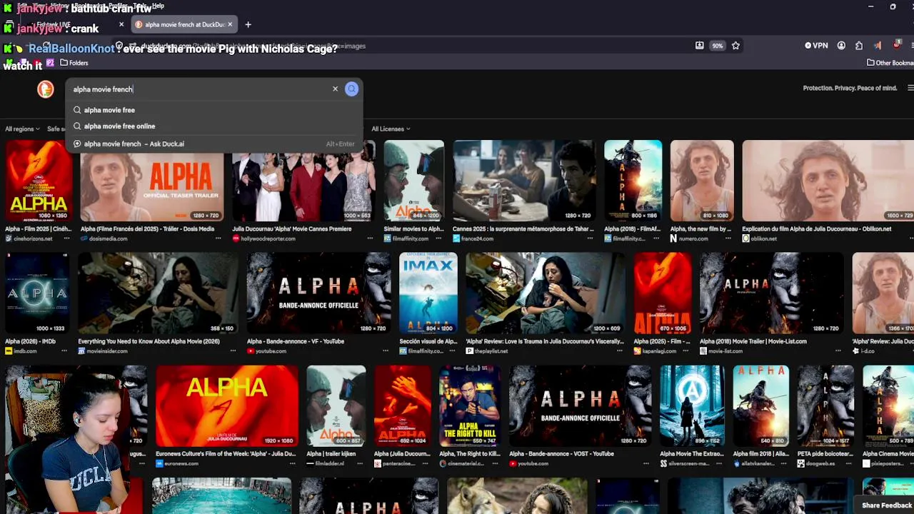This screenshot has height=514, width=914.
Task: Open the extensions puzzle icon
Action: pos(859,46)
